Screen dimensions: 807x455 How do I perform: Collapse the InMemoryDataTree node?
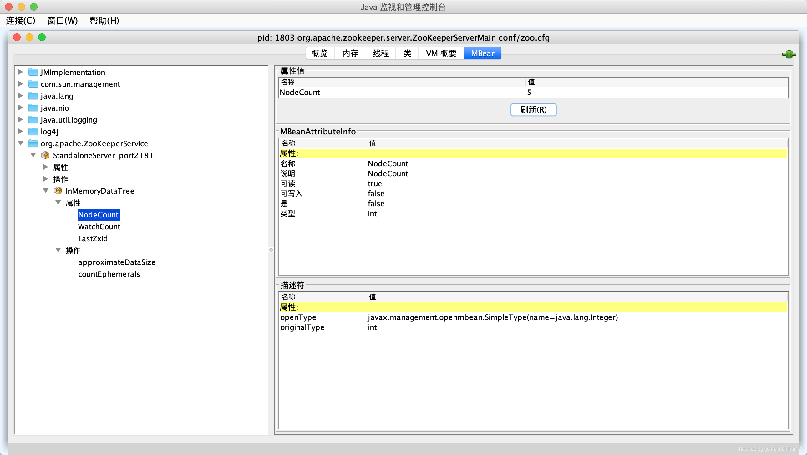point(46,191)
